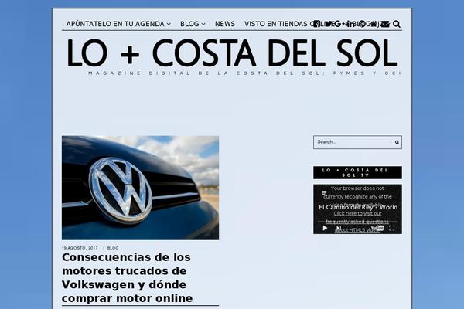
Task: Open the Pinterest icon in header
Action: click(362, 24)
